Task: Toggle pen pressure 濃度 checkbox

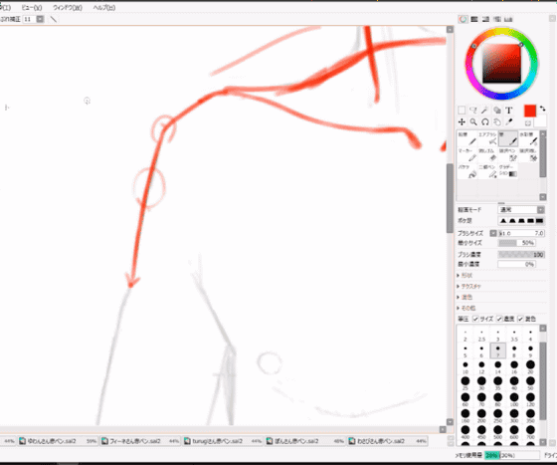Action: point(499,319)
